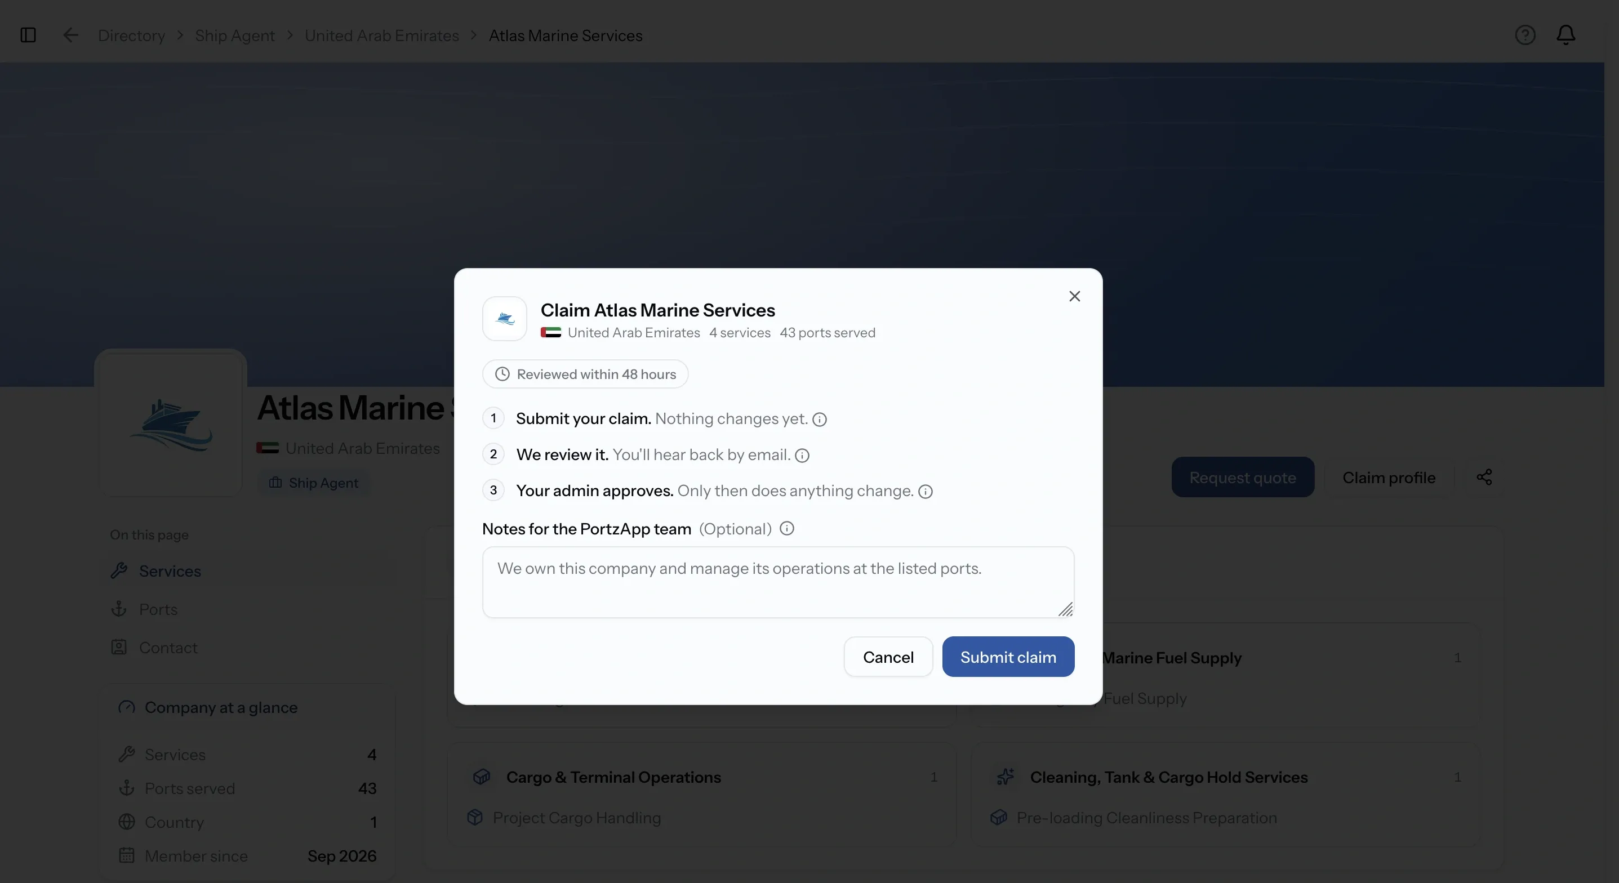Click the notes textarea resize handle
1619x883 pixels.
tap(1065, 609)
